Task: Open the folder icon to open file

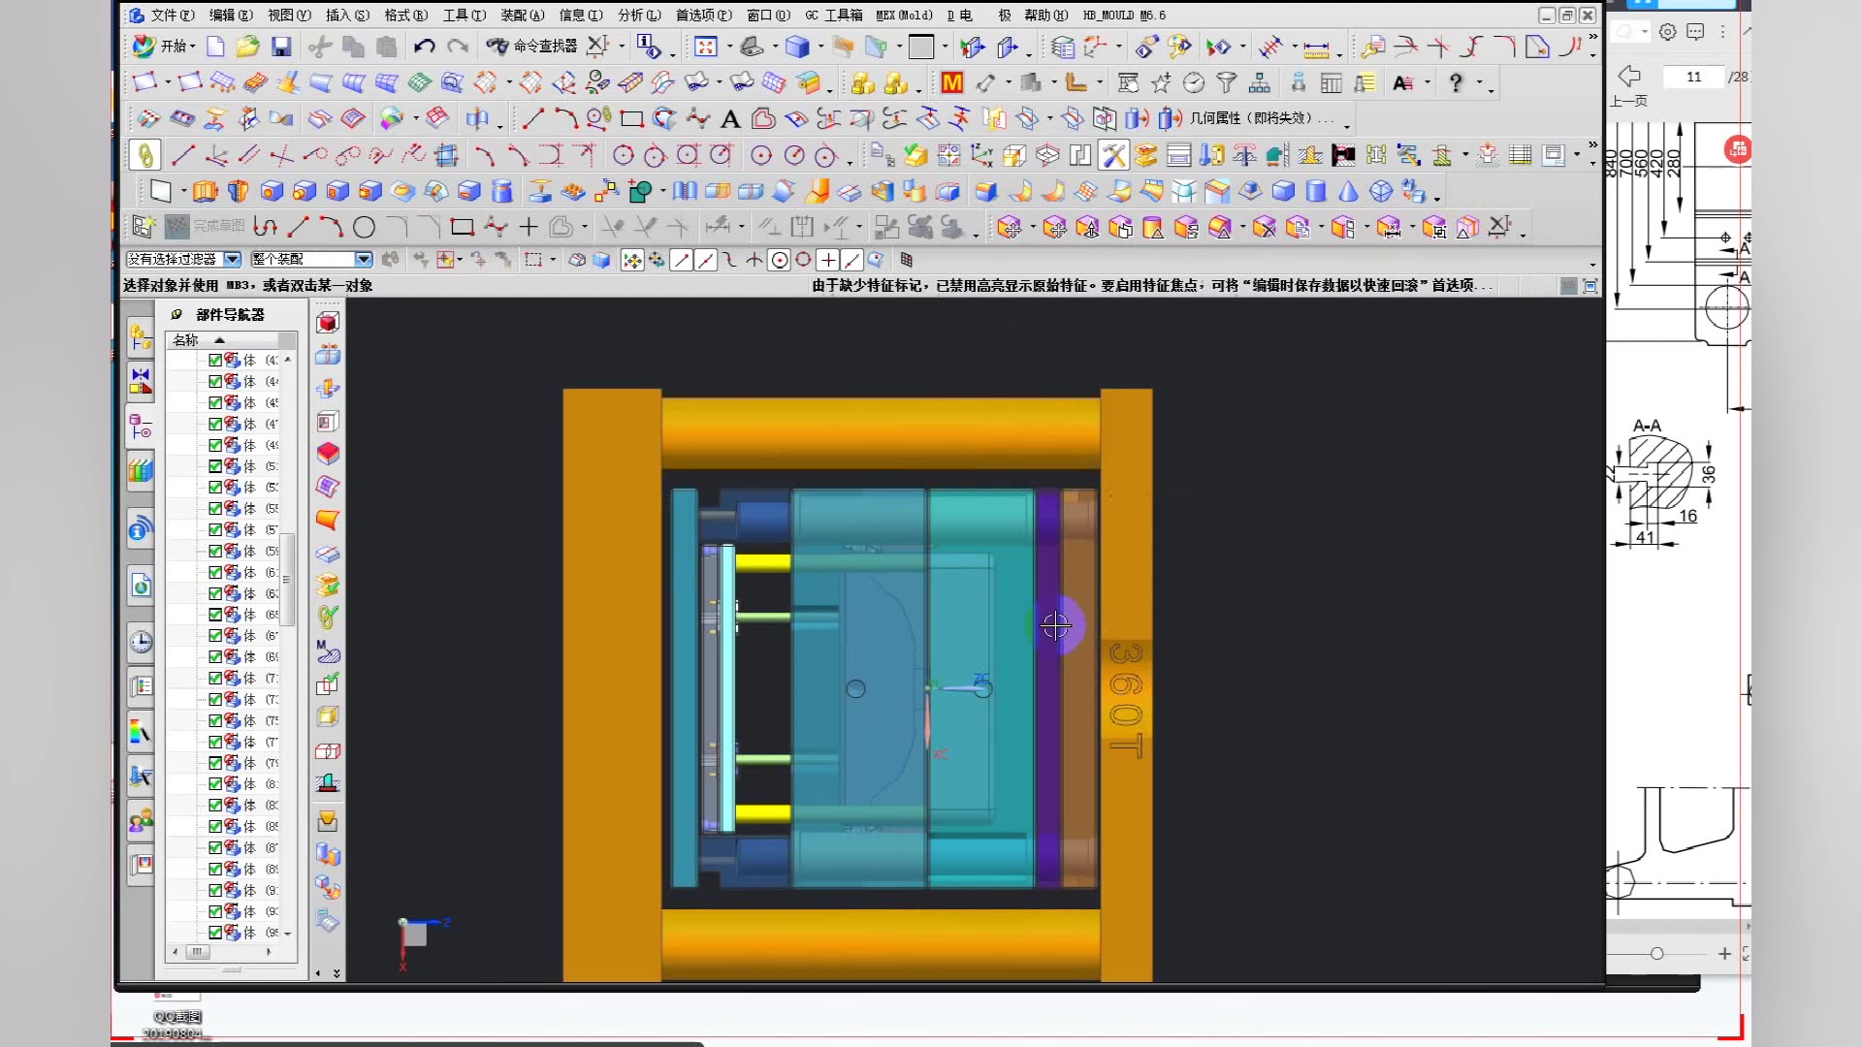Action: click(248, 47)
